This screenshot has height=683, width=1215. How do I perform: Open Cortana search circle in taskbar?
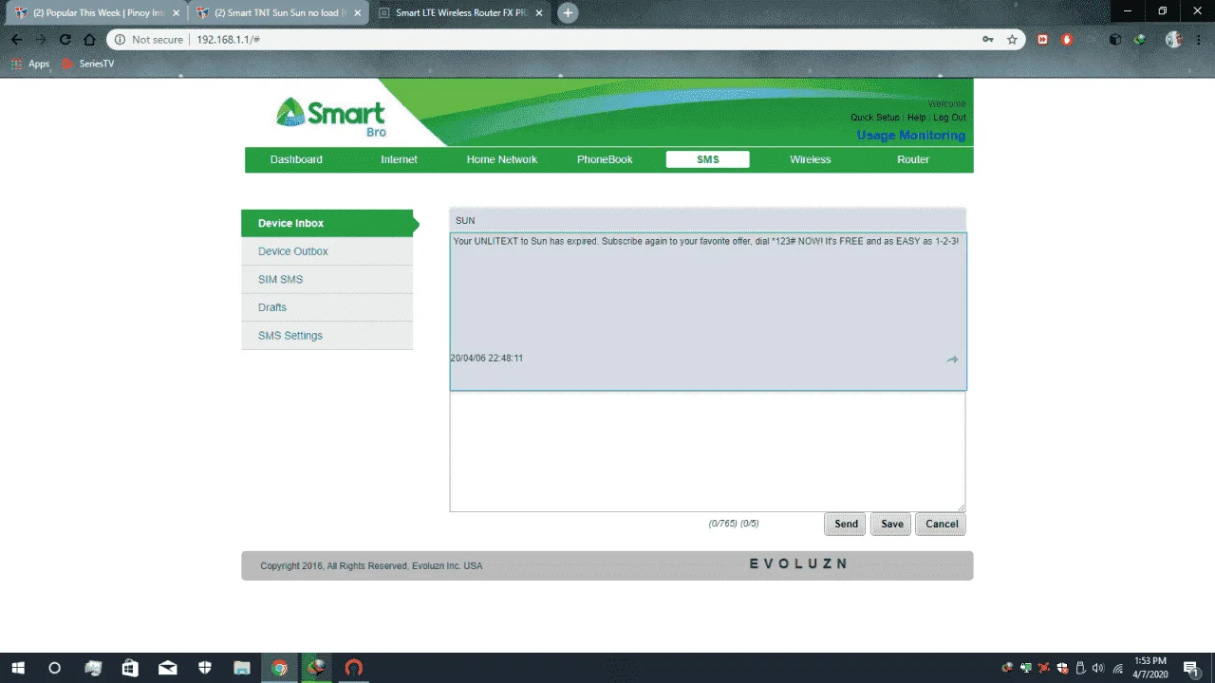[x=54, y=668]
